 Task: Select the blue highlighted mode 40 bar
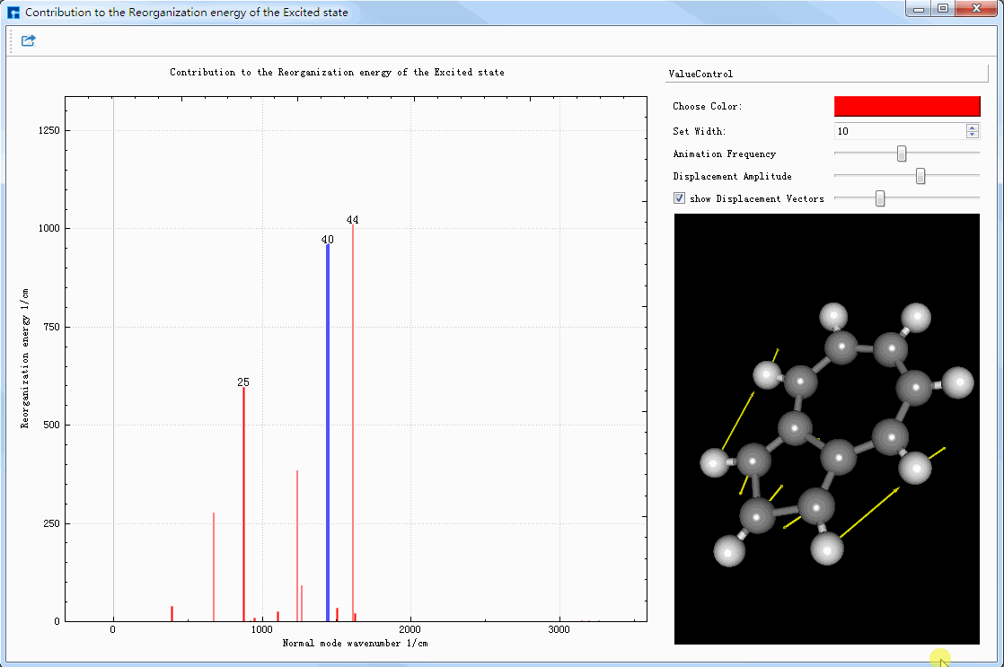(328, 431)
